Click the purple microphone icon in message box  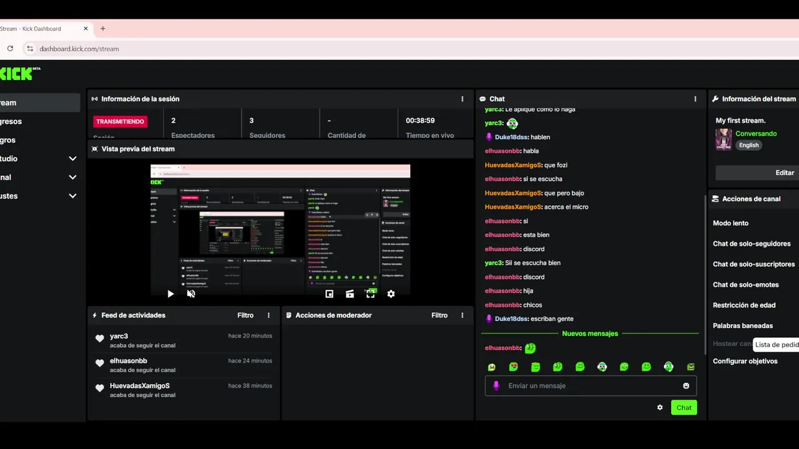(x=496, y=385)
